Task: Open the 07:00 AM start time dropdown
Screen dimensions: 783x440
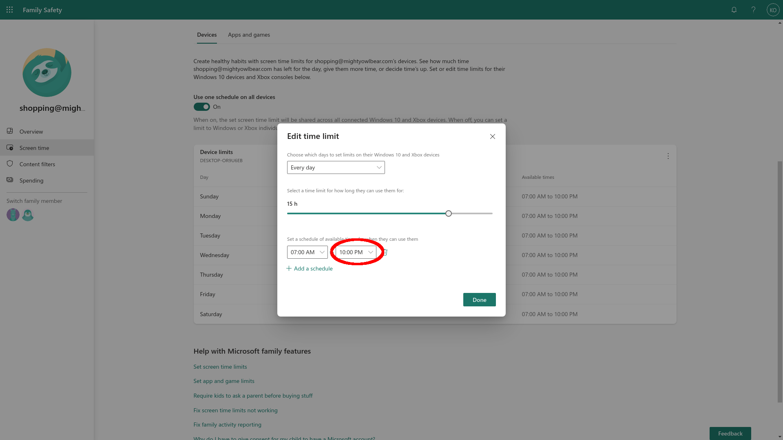Action: (x=307, y=252)
